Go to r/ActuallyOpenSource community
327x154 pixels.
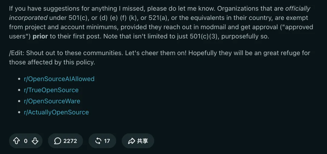[57, 112]
